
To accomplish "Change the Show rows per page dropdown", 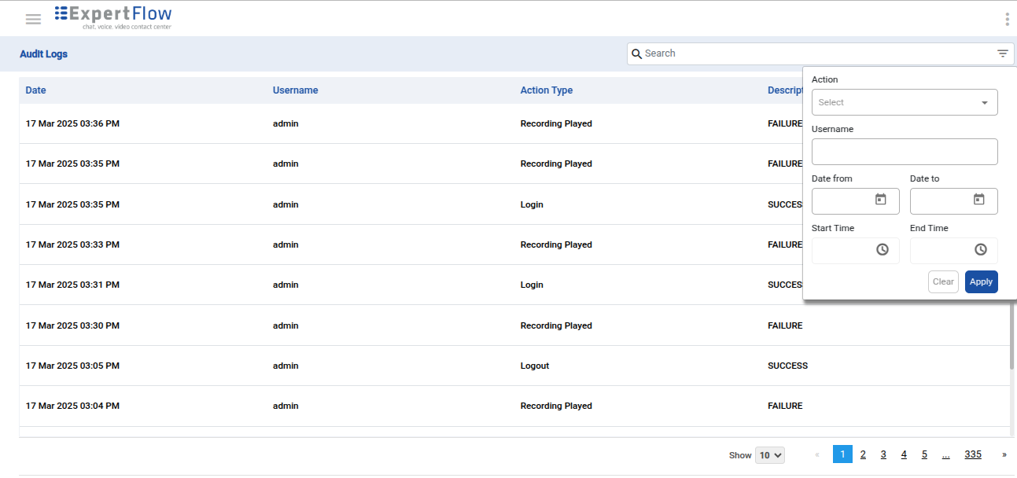I will click(769, 455).
